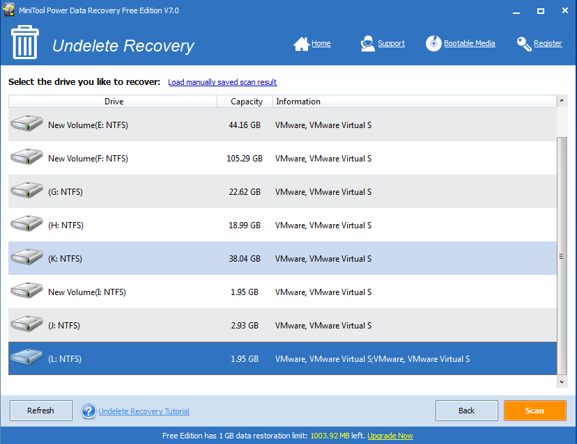Click the 18.99 GB capacity cell
Screen dimensions: 577x444
(245, 225)
